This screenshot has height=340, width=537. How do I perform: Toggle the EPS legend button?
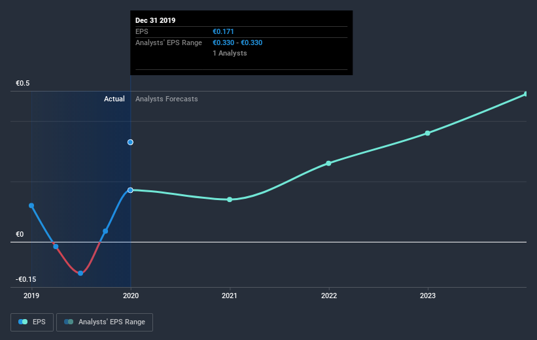tap(32, 322)
